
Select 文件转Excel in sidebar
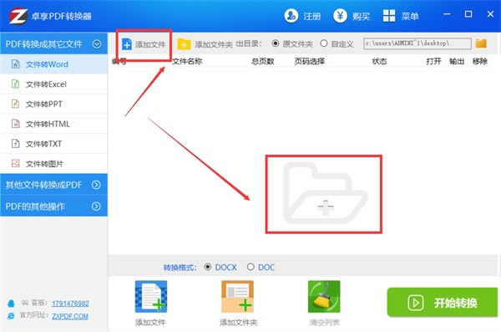click(53, 84)
